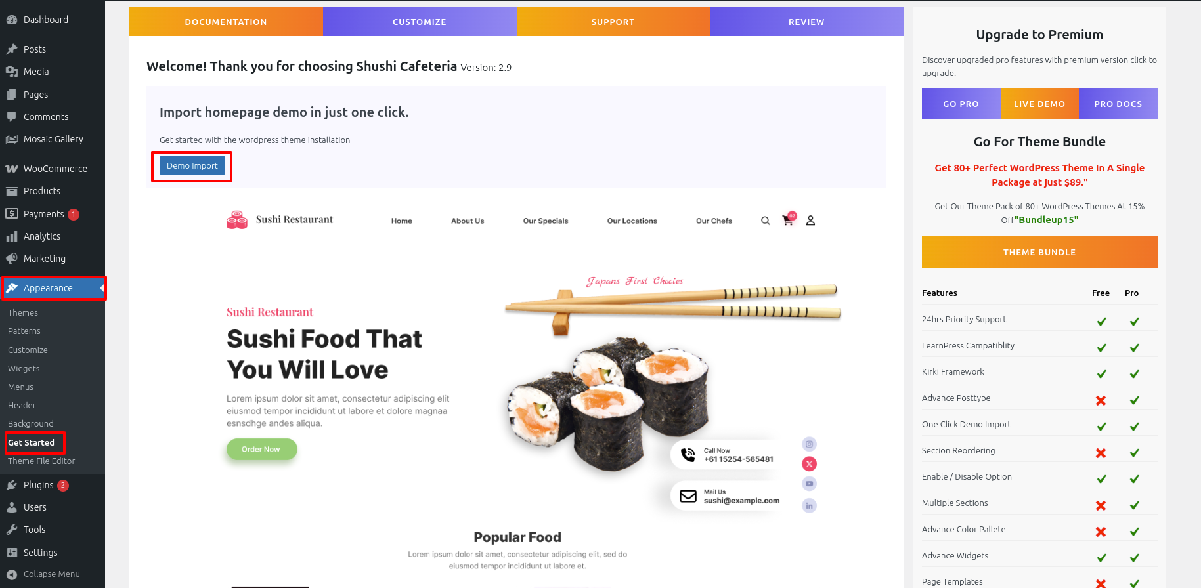Click the Analytics bar chart icon
This screenshot has height=588, width=1201.
point(12,236)
